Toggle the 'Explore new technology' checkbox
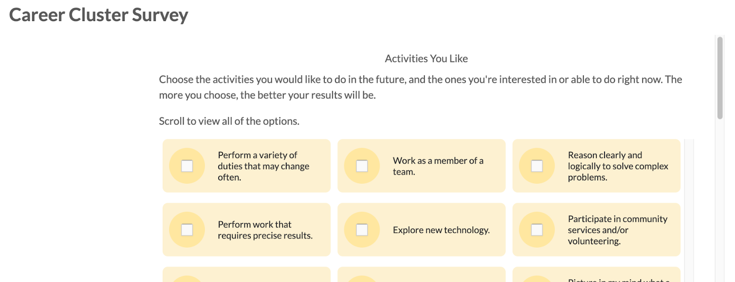This screenshot has width=735, height=282. tap(362, 230)
